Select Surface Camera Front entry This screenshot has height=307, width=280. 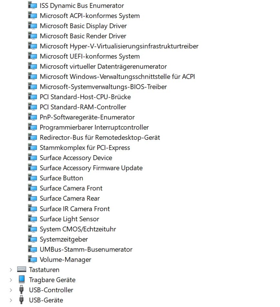pos(71,188)
